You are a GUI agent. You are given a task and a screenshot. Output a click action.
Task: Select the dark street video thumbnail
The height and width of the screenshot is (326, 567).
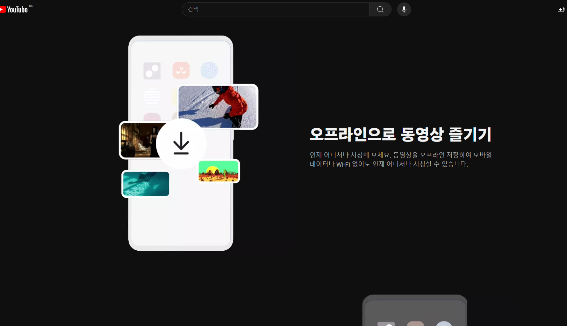point(140,140)
